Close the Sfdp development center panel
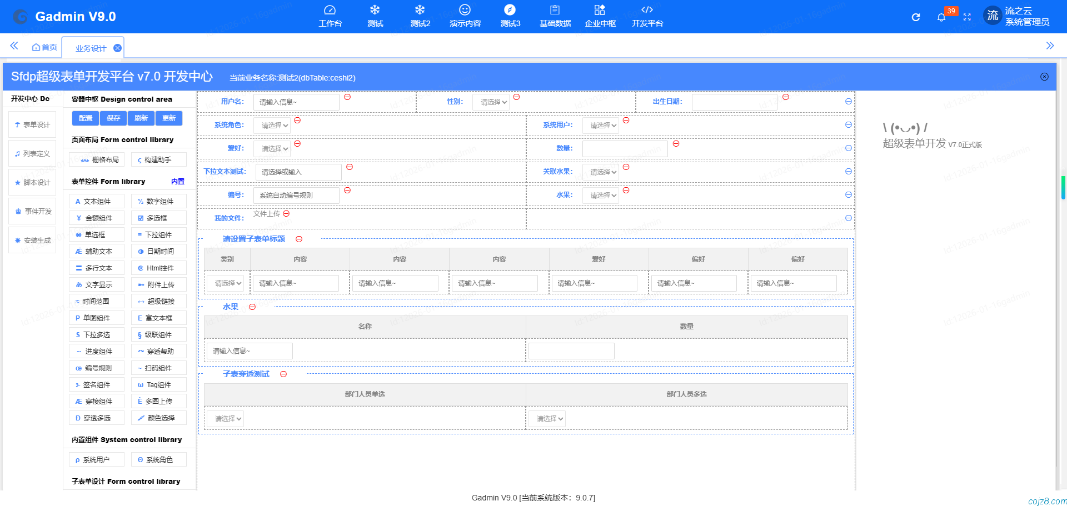Viewport: 1067px width, 506px height. click(1044, 77)
